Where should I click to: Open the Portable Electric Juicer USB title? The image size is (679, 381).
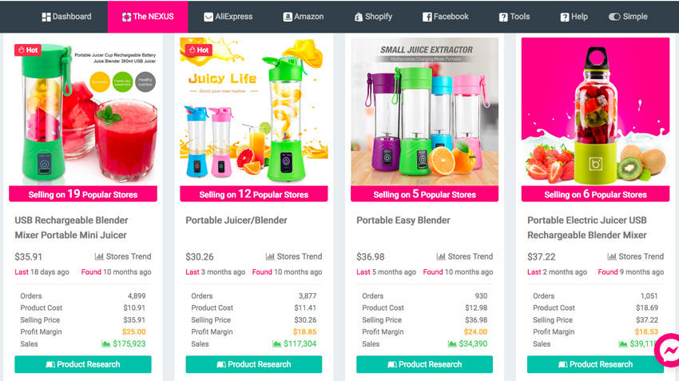(587, 228)
